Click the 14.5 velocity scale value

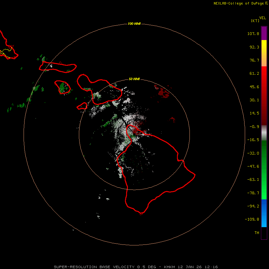(254, 113)
